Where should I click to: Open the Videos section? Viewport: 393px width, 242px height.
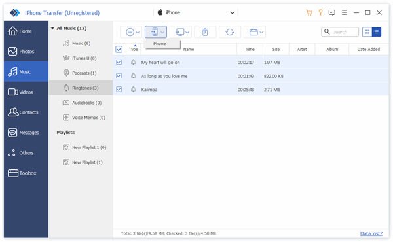point(26,92)
